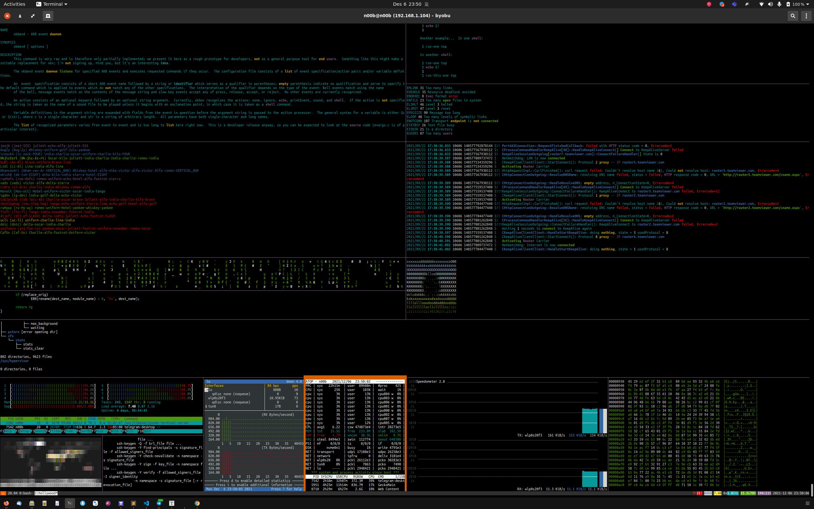Open the Terminal application menu in the top bar

(51, 4)
